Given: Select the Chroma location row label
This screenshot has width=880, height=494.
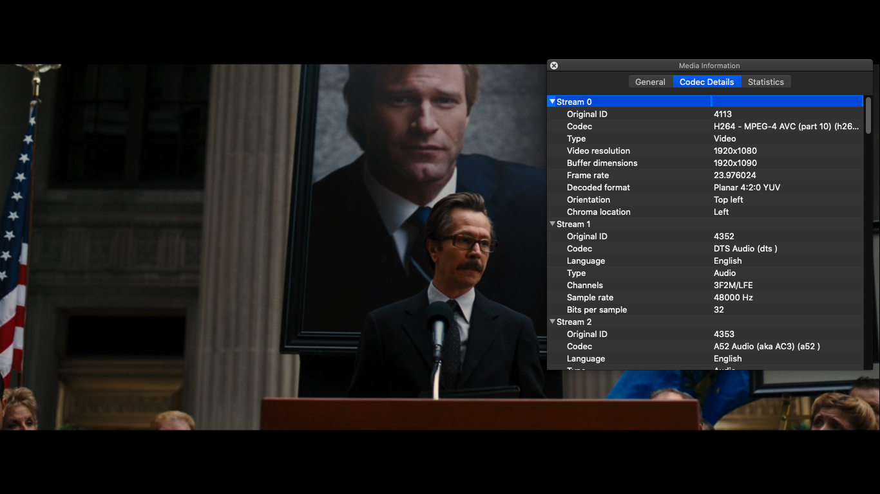Looking at the screenshot, I should coord(598,212).
